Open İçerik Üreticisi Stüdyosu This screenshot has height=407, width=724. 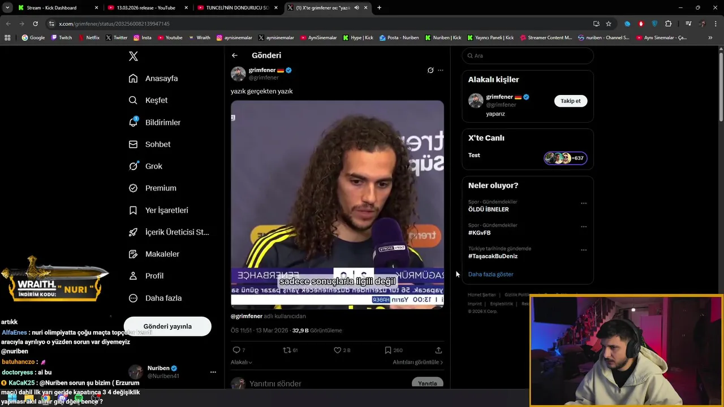[169, 232]
